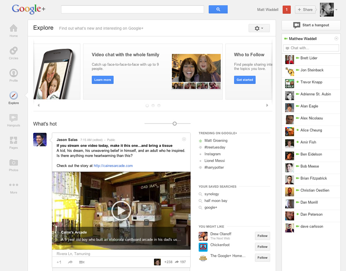Click the Start a hangout button
Image resolution: width=346 pixels, height=271 pixels.
[311, 25]
